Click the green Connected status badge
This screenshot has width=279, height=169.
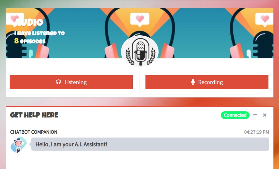click(x=235, y=115)
